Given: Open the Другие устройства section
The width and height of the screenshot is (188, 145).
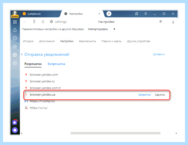Looking at the screenshot, I should pos(139,41).
